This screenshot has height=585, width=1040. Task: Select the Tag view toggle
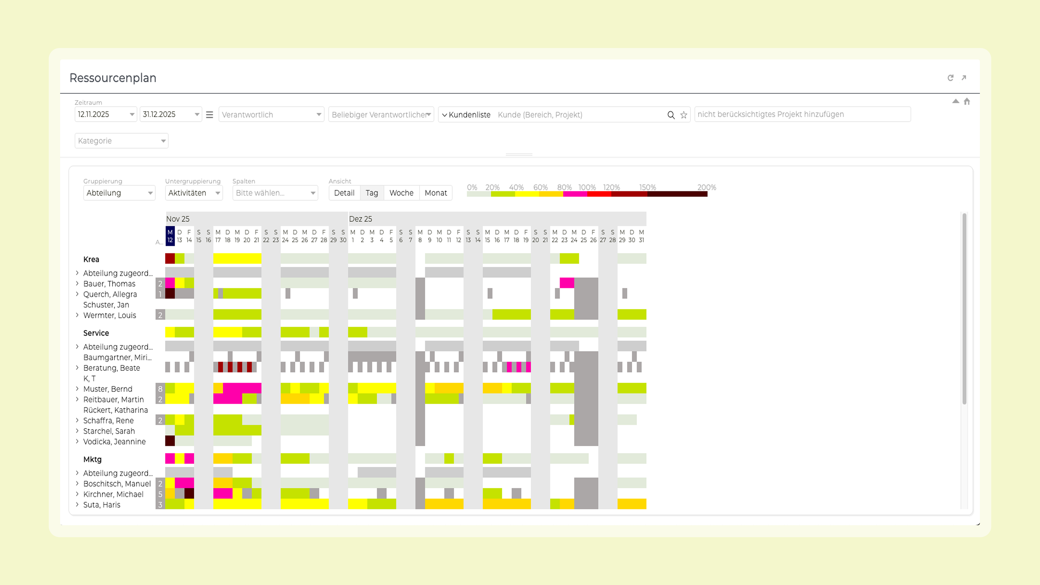coord(371,193)
